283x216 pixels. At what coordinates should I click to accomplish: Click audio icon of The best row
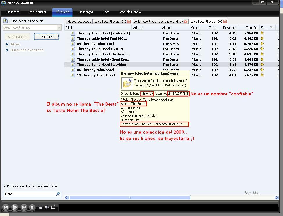click(x=73, y=54)
